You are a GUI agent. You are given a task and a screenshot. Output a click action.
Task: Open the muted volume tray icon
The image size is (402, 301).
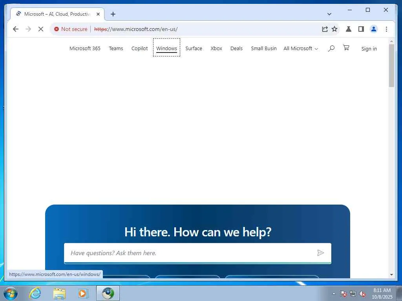[362, 294]
